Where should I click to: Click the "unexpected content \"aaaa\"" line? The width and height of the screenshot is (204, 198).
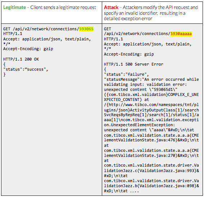click(149, 130)
